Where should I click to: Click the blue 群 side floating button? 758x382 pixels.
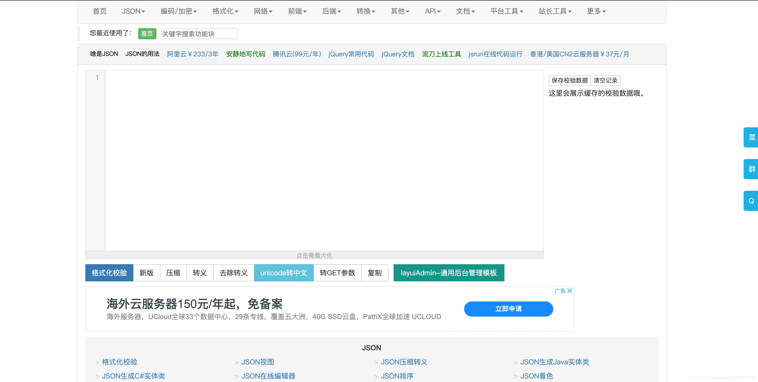tap(751, 169)
